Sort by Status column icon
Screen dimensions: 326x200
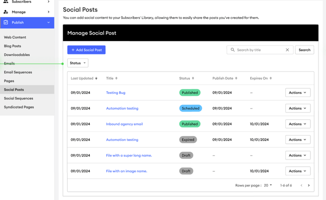[193, 78]
